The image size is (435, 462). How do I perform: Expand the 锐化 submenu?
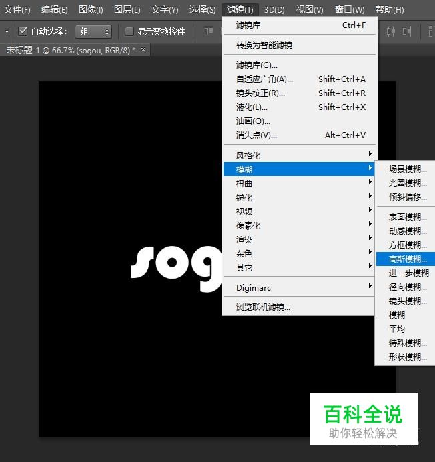[x=299, y=197]
